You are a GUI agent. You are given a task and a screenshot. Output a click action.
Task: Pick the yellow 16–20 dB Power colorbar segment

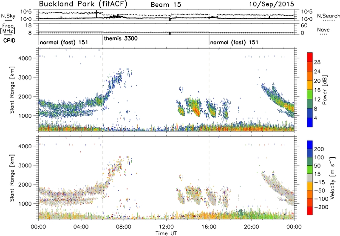[x=310, y=85]
